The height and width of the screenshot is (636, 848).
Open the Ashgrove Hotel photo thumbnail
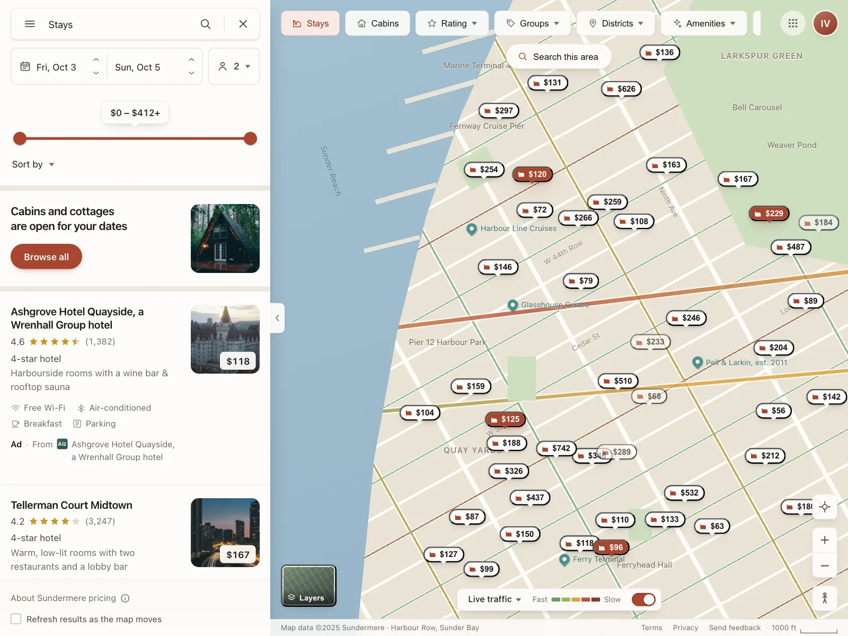[225, 339]
